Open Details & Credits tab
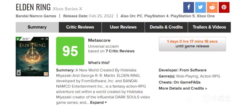 tap(166, 27)
